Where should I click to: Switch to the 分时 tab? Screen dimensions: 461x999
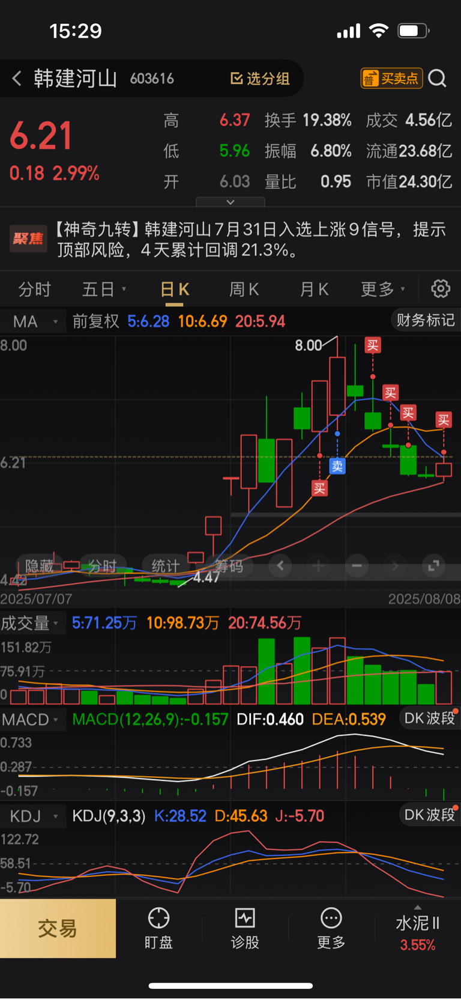[34, 290]
